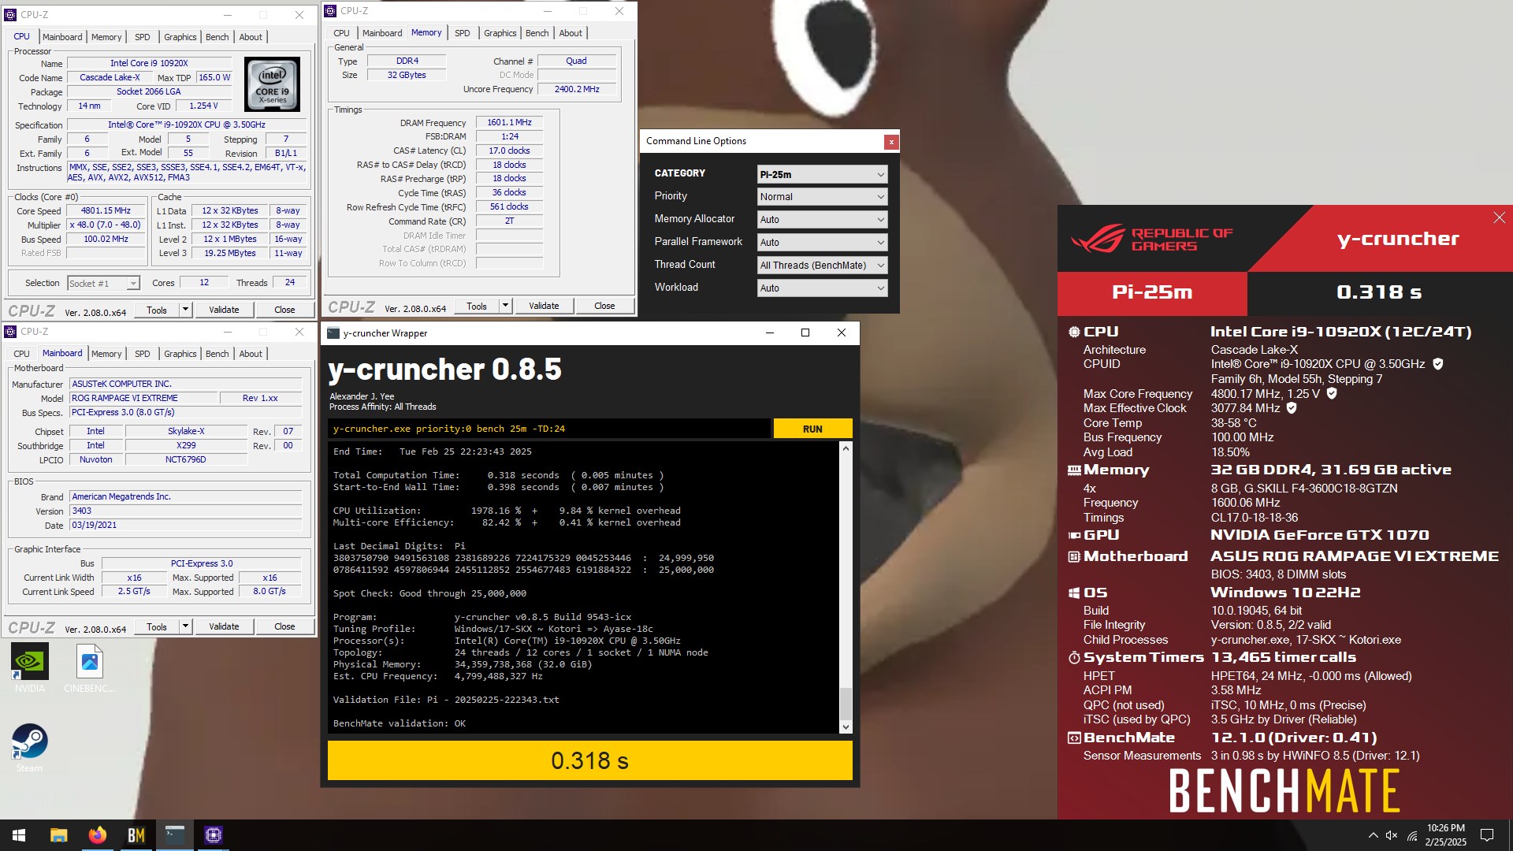1513x851 pixels.
Task: Open CINEBENCH desktop file icon
Action: (90, 668)
